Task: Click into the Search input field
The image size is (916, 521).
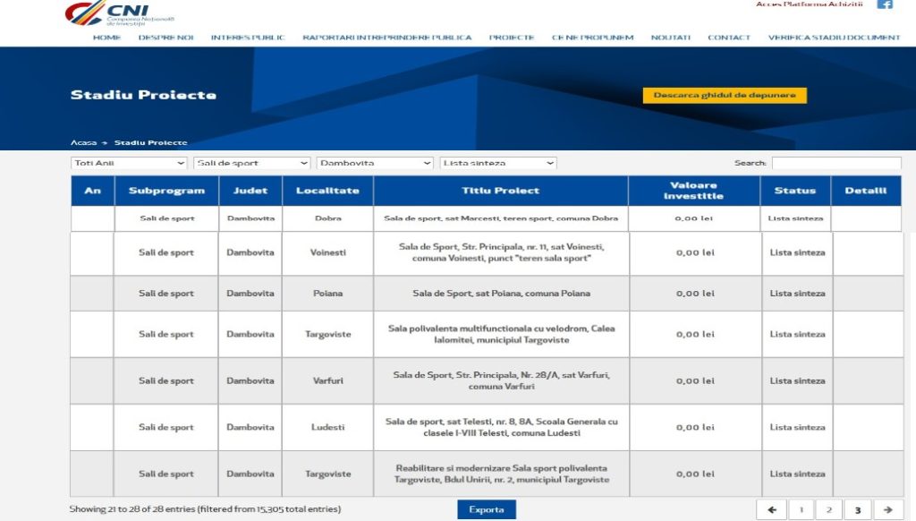Action: [835, 163]
